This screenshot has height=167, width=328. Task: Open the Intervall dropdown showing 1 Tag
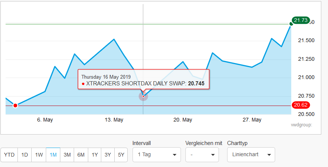tap(156, 155)
